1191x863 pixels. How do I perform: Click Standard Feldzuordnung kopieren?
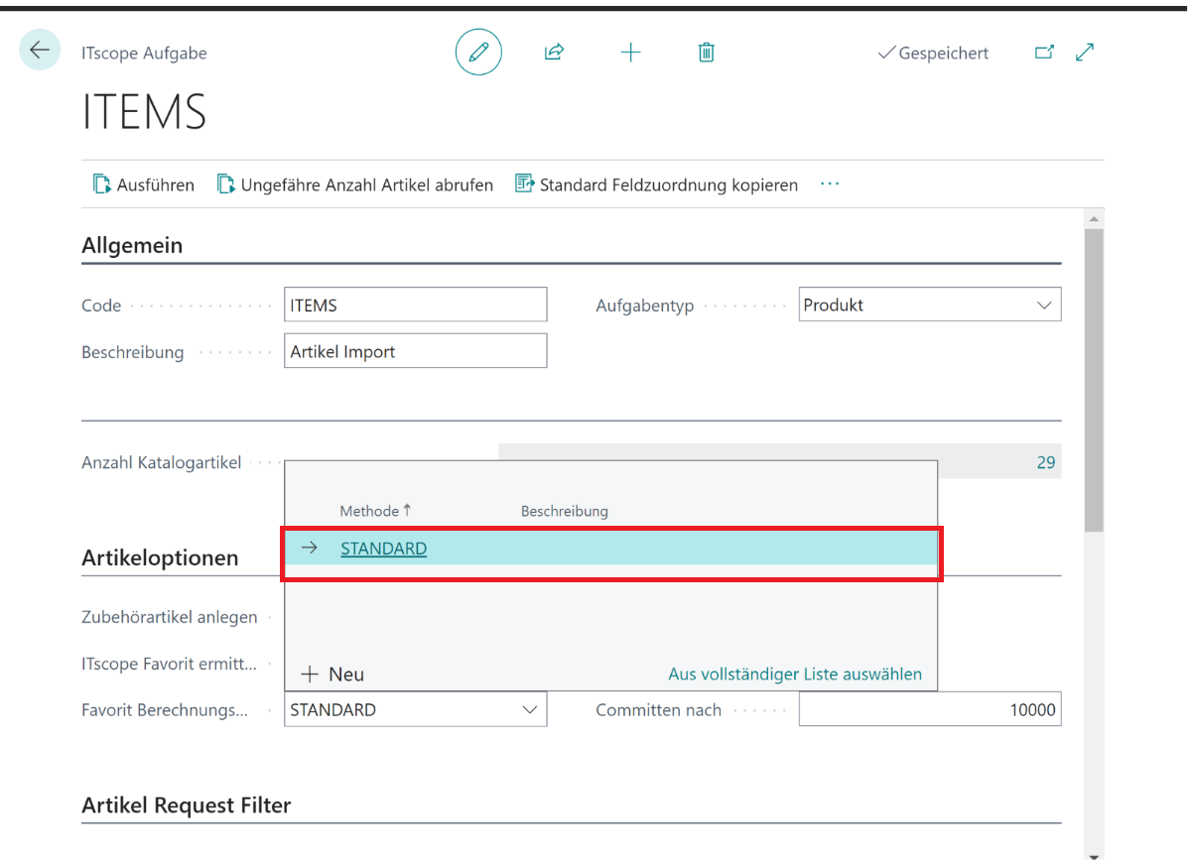(656, 185)
